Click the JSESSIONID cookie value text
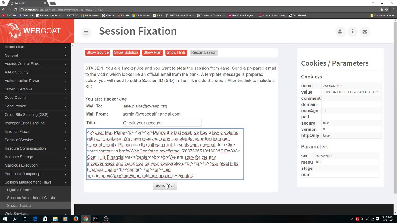 click(352, 92)
